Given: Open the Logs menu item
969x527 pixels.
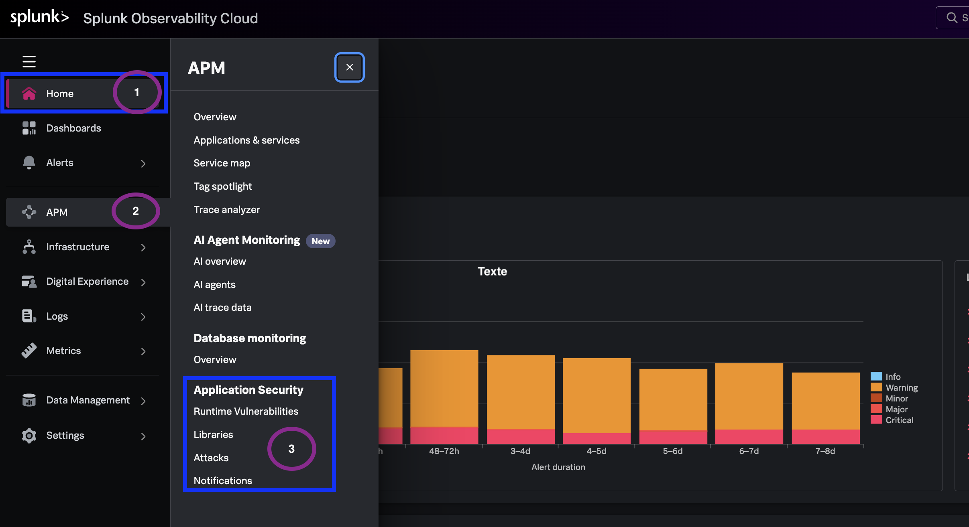Looking at the screenshot, I should click(82, 316).
